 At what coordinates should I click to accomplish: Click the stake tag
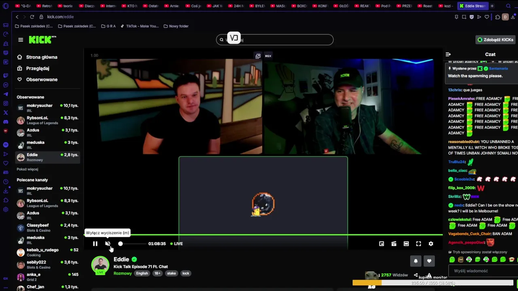pyautogui.click(x=172, y=274)
